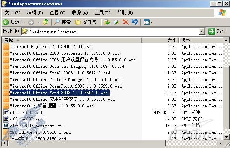Click the 转到 Go button

(217, 31)
